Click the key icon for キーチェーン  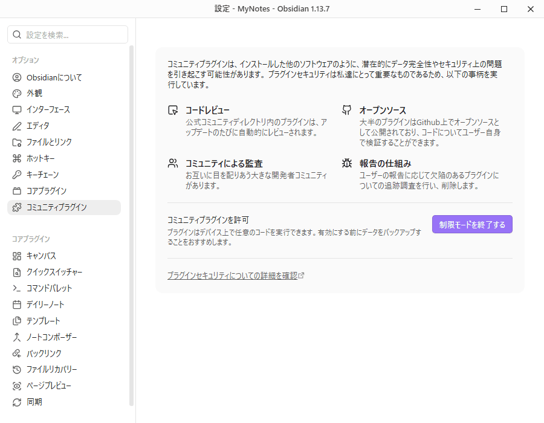[17, 175]
